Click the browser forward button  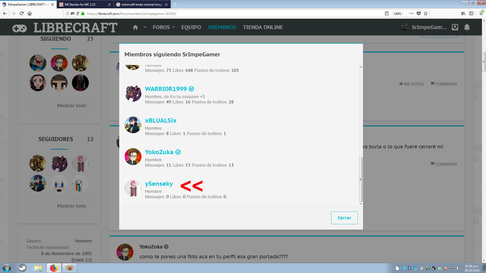14,13
